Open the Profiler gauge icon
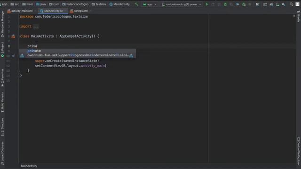301x169 pixels. click(x=238, y=4)
